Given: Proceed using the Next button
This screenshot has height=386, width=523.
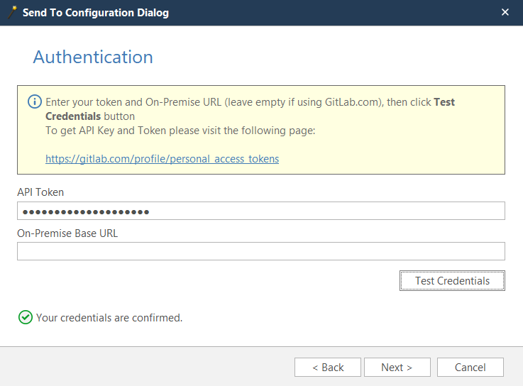Looking at the screenshot, I should coord(397,367).
